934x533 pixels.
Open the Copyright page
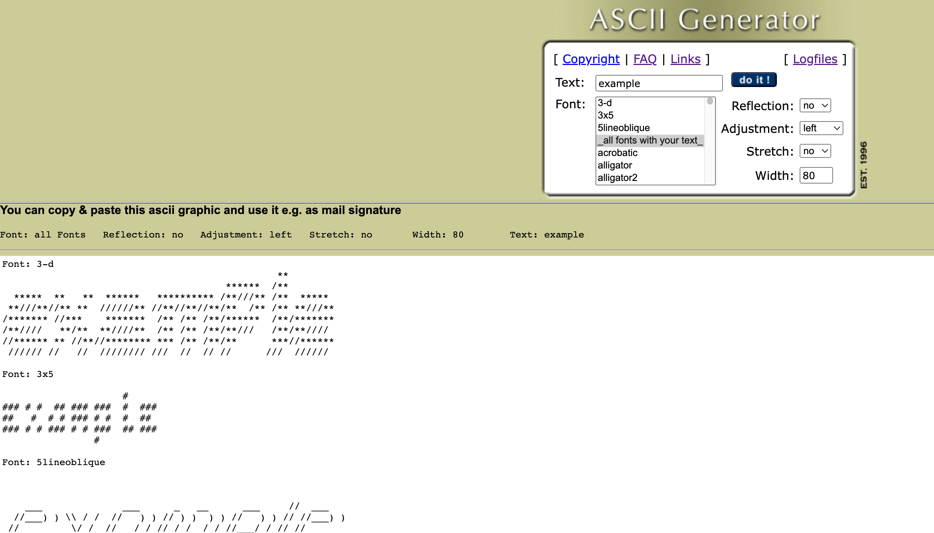tap(591, 59)
